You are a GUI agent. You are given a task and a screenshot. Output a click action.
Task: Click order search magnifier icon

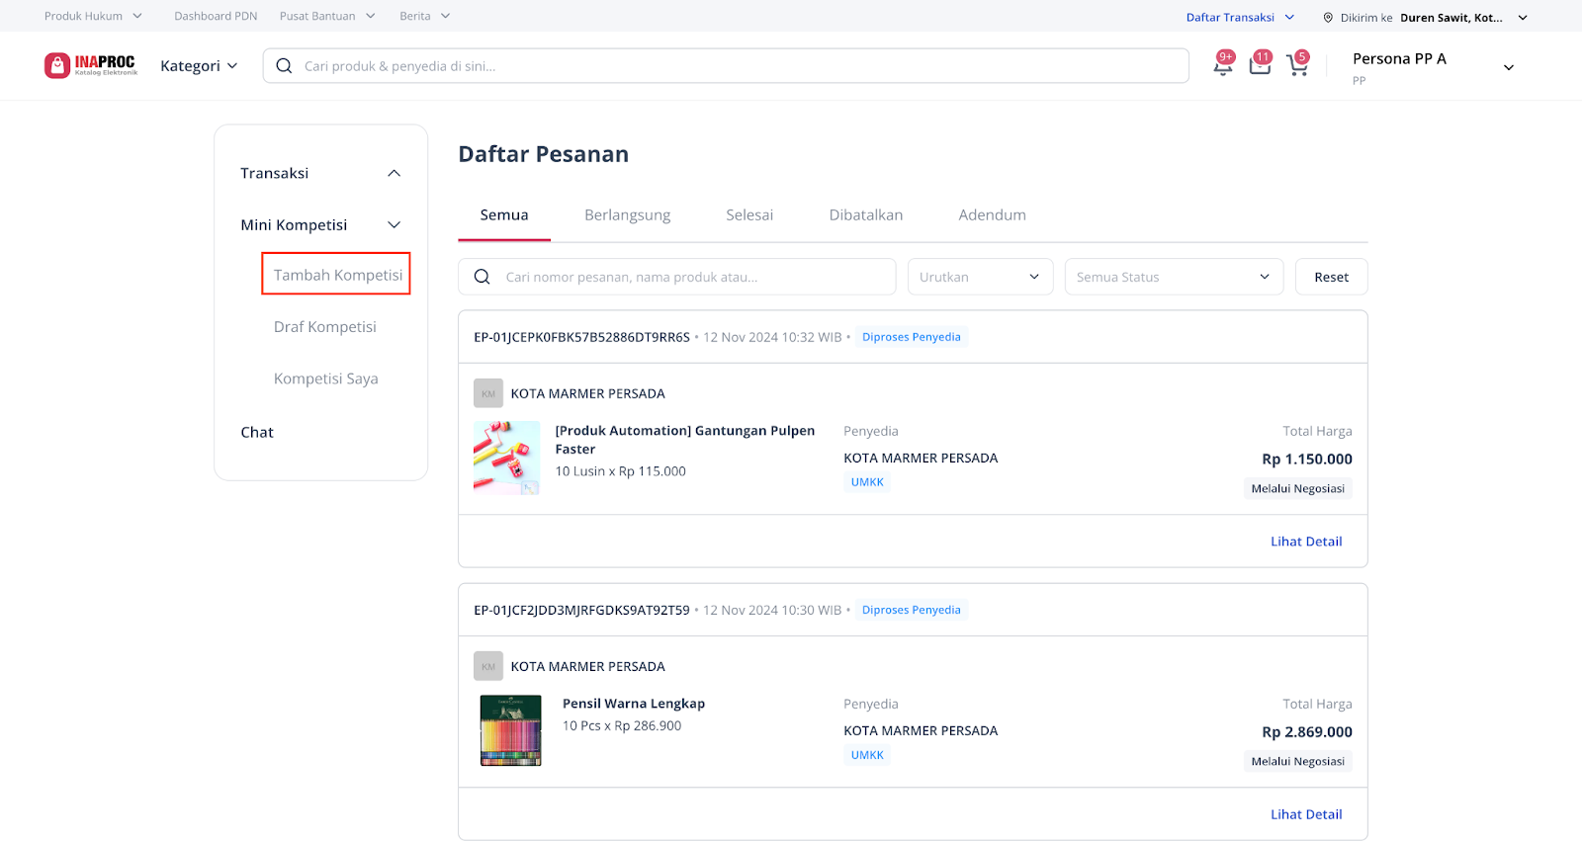click(x=482, y=277)
